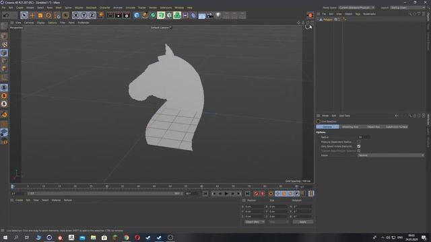Click the Record Active Objects button
This screenshot has height=242, width=431.
coord(256,194)
